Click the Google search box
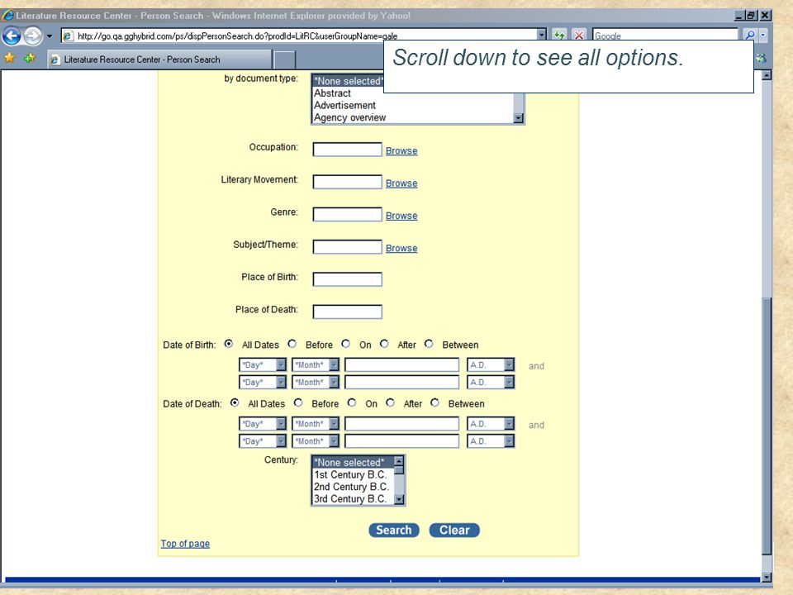The height and width of the screenshot is (595, 793). point(665,35)
